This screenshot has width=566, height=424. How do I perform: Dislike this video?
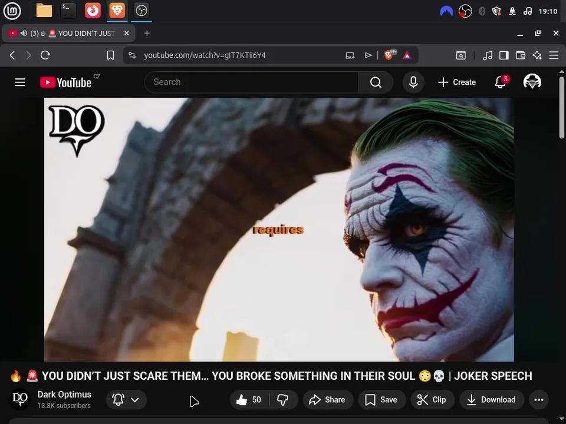283,399
